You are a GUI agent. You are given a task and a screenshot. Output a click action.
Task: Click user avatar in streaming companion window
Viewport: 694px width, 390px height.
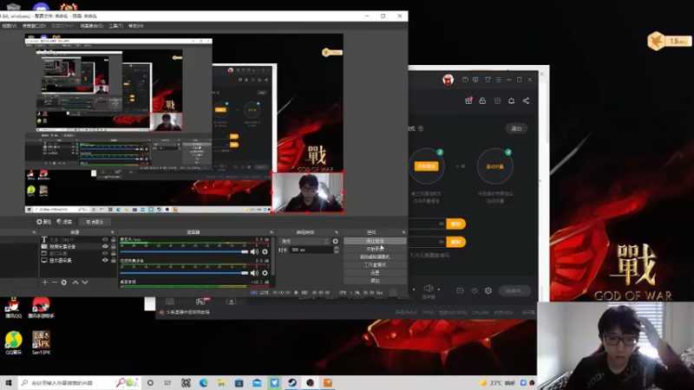[448, 80]
